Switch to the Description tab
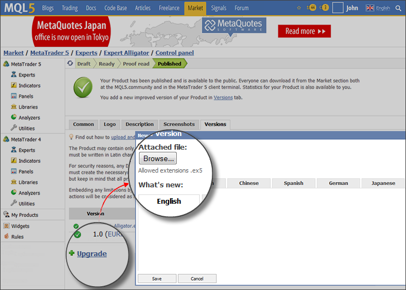Image resolution: width=406 pixels, height=290 pixels. tap(140, 125)
